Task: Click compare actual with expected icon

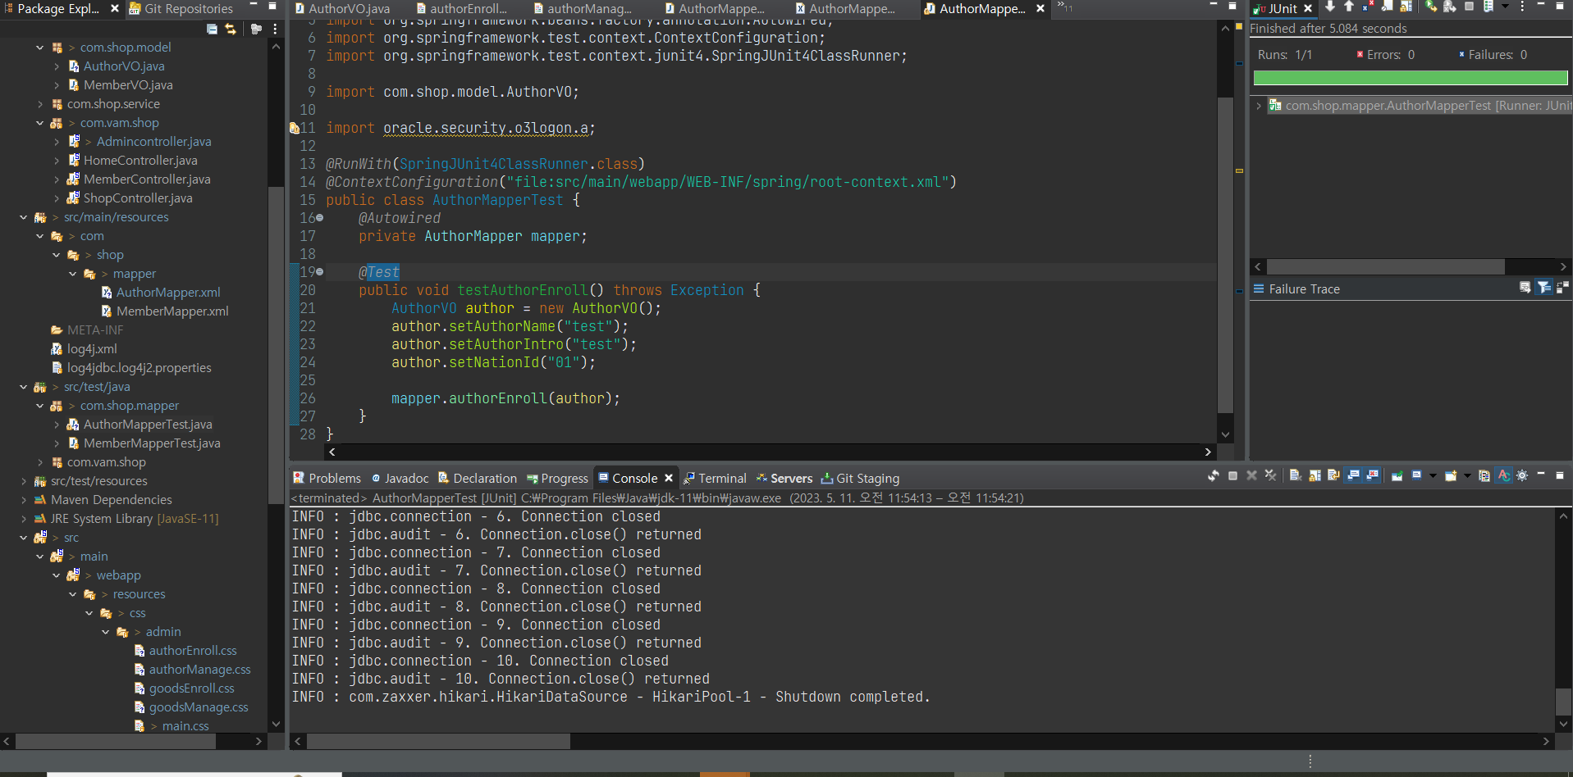Action: (1562, 288)
